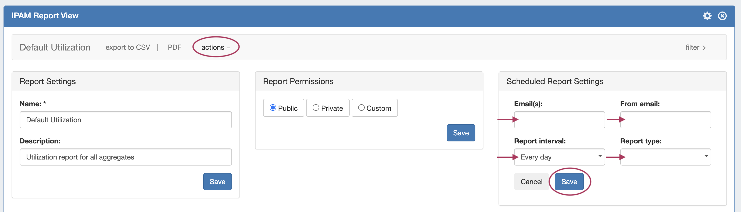Save the Report Settings form
741x212 pixels.
pos(217,182)
